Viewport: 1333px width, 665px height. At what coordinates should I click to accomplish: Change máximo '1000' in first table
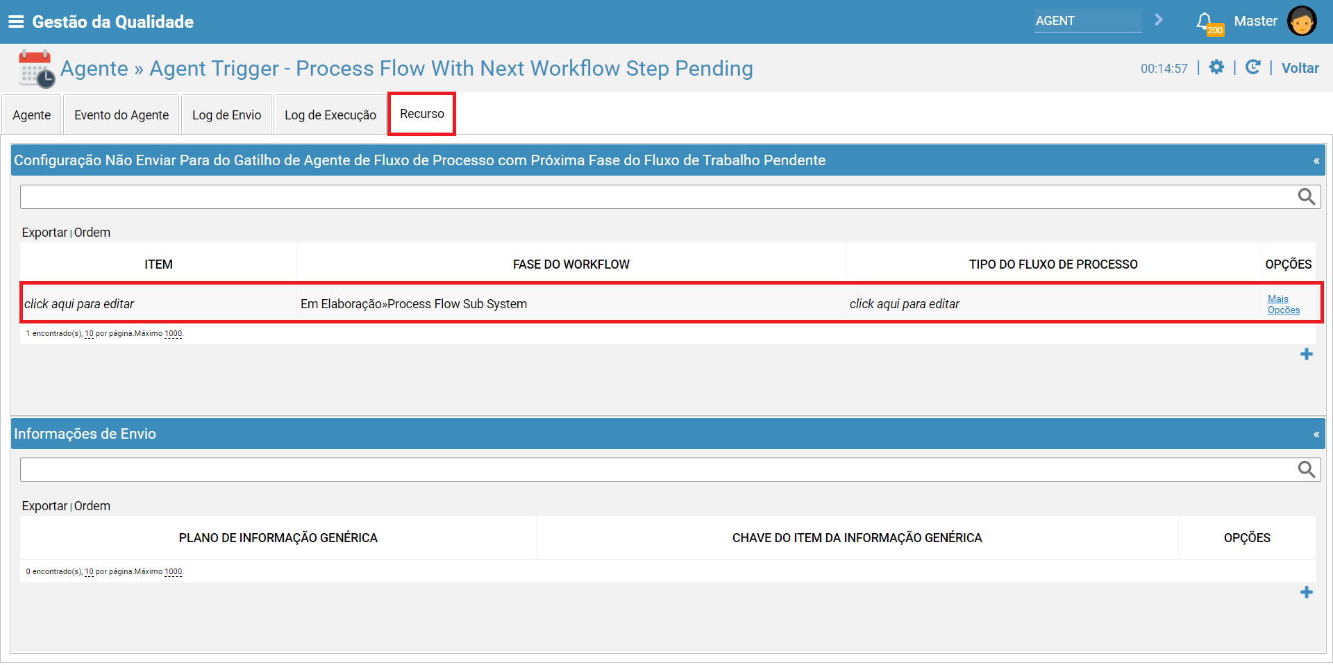[x=173, y=334]
